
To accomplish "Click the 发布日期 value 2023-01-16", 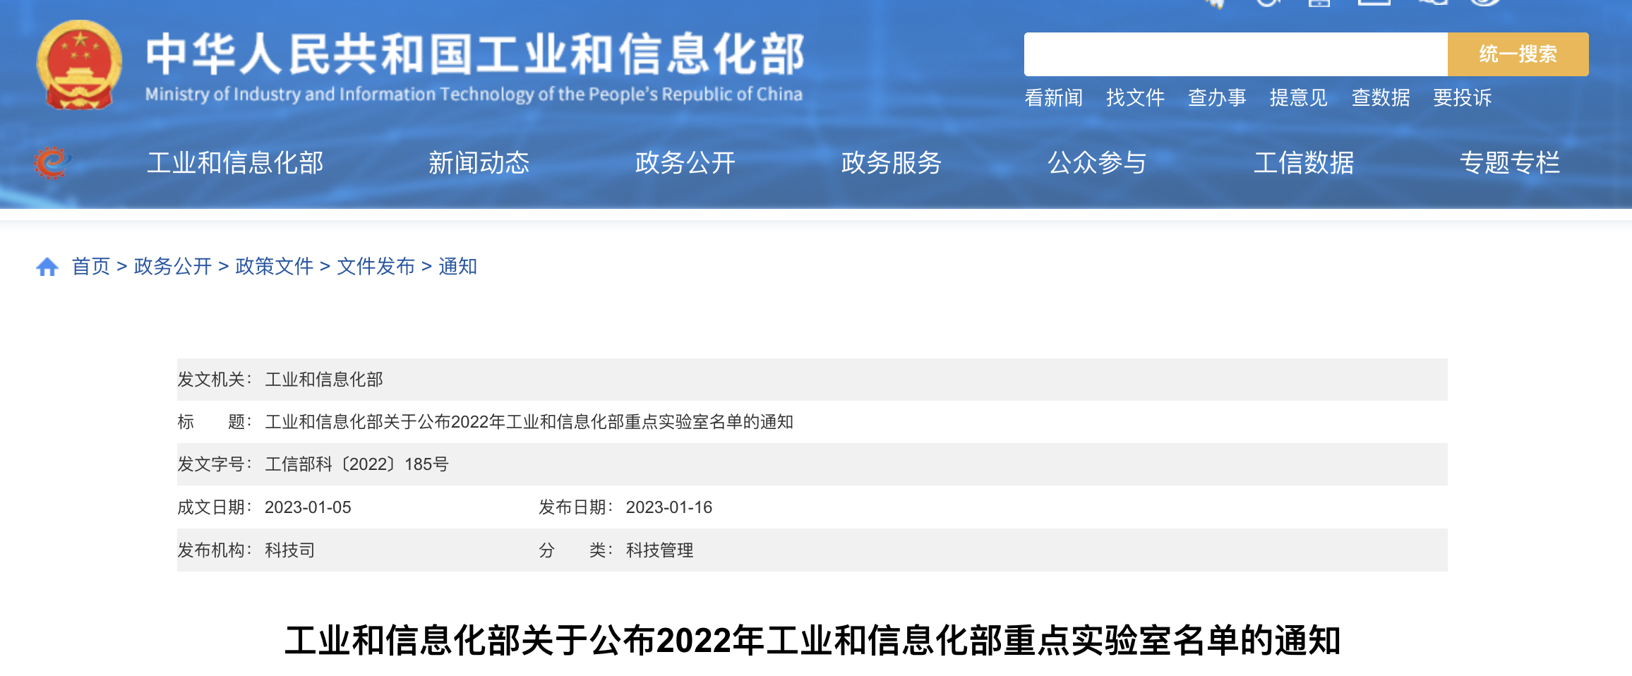I will (669, 507).
